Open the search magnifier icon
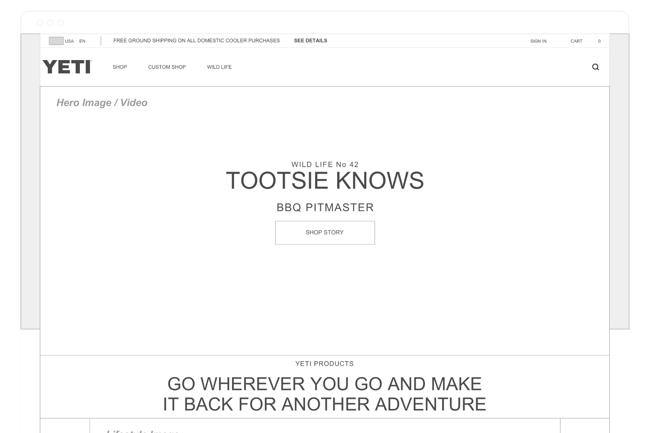This screenshot has height=433, width=649. (x=595, y=67)
